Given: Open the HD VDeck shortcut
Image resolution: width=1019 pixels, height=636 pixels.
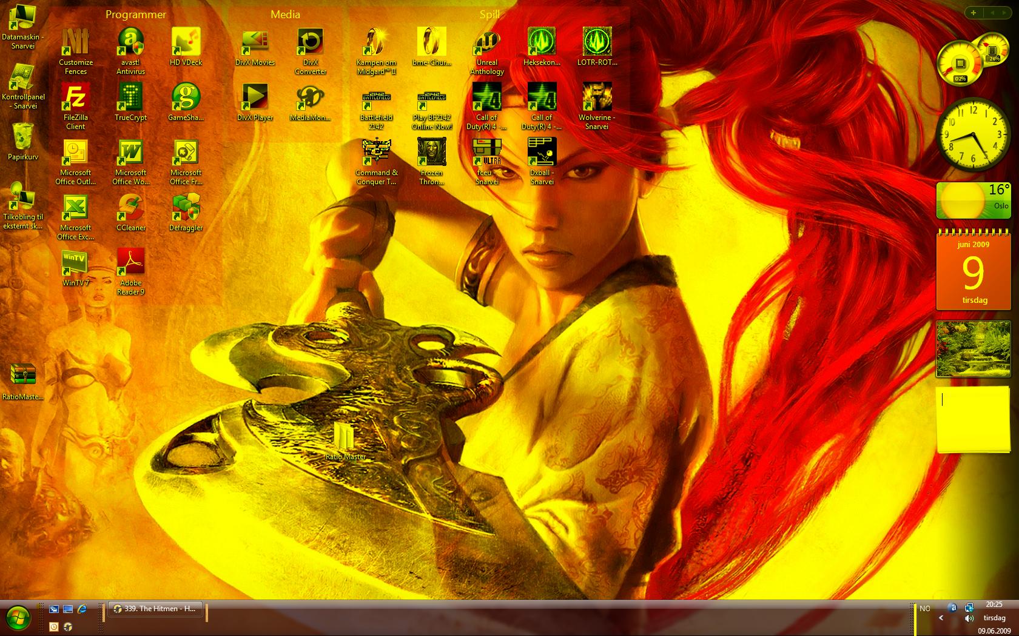Looking at the screenshot, I should (x=186, y=47).
